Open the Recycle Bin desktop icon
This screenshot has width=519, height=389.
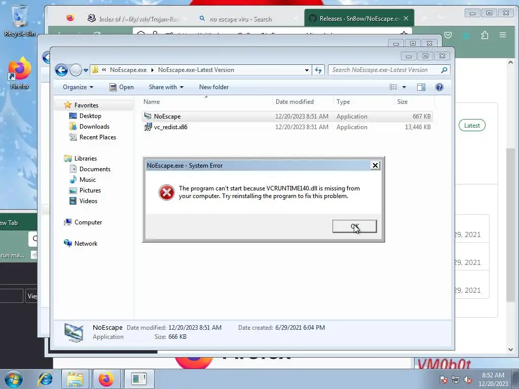tap(20, 20)
